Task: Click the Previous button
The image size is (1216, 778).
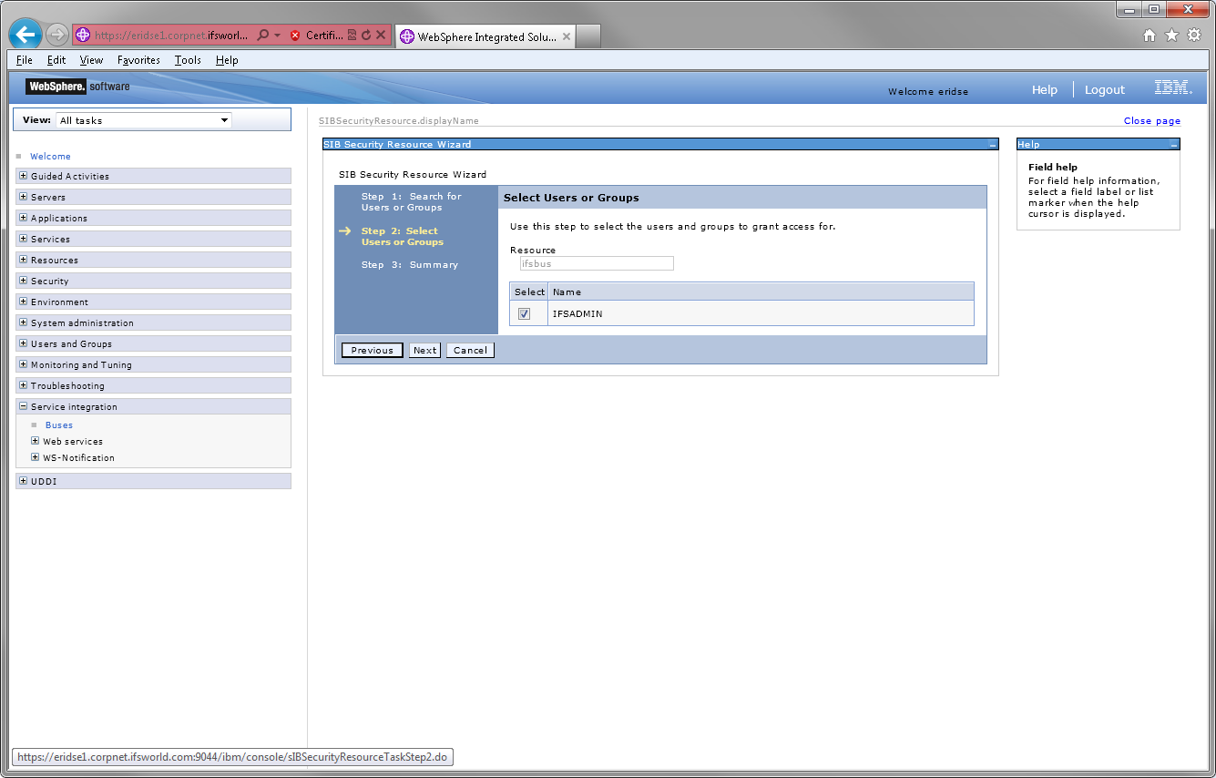Action: coord(372,350)
